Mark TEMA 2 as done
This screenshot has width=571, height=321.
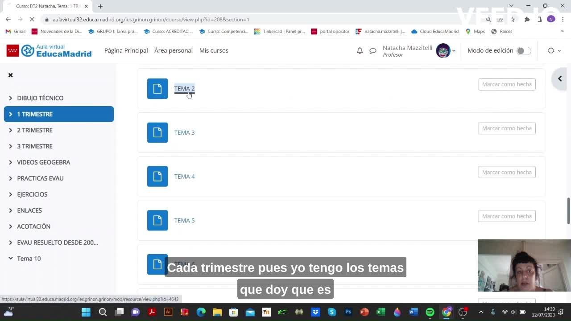507,84
